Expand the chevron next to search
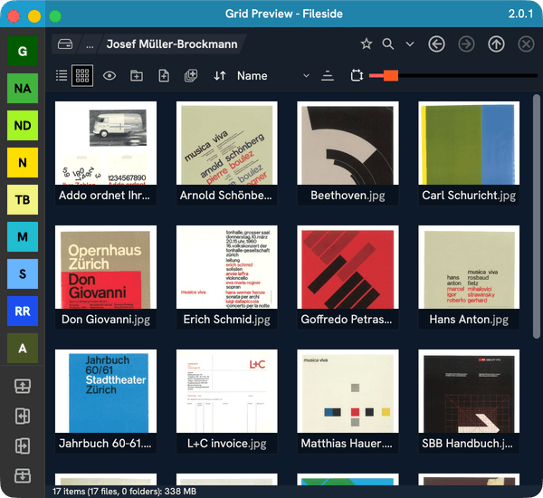Viewport: 543px width, 498px height. (x=410, y=44)
